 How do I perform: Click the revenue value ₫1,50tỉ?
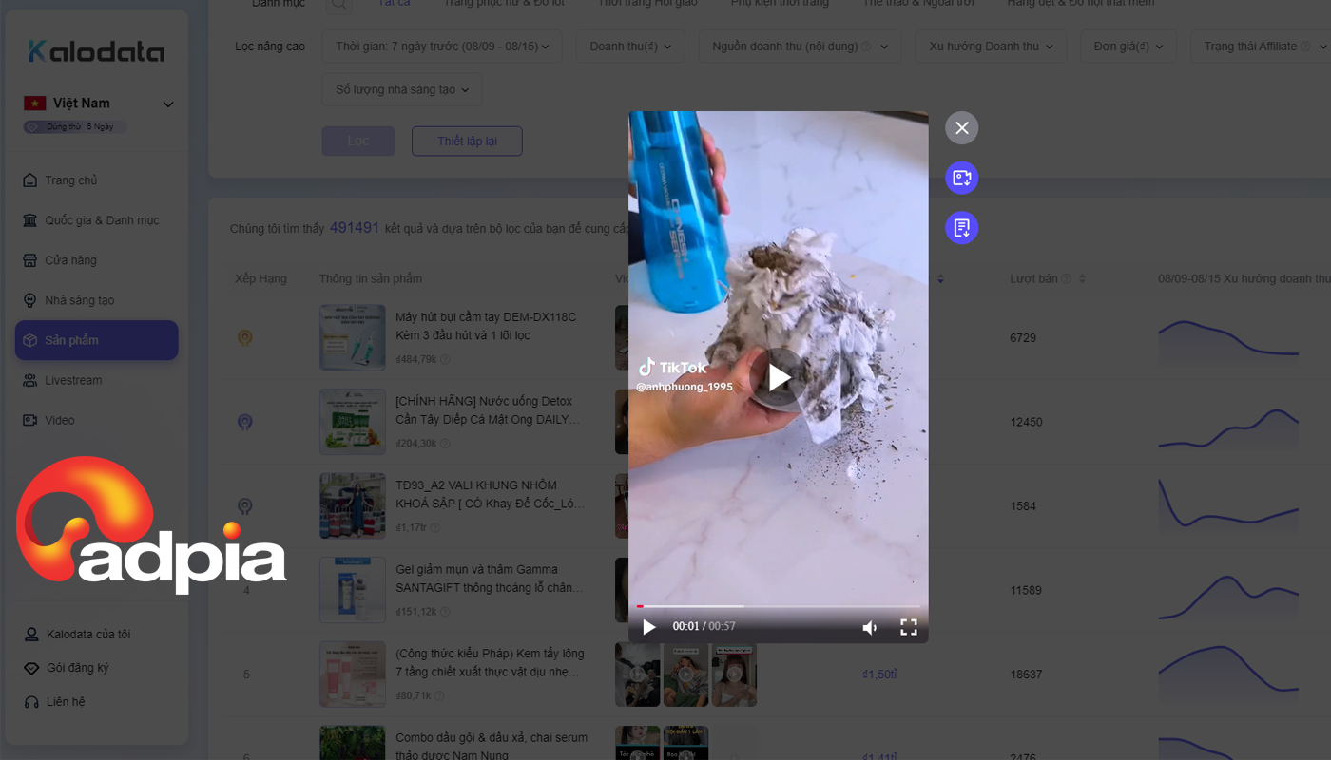(879, 674)
